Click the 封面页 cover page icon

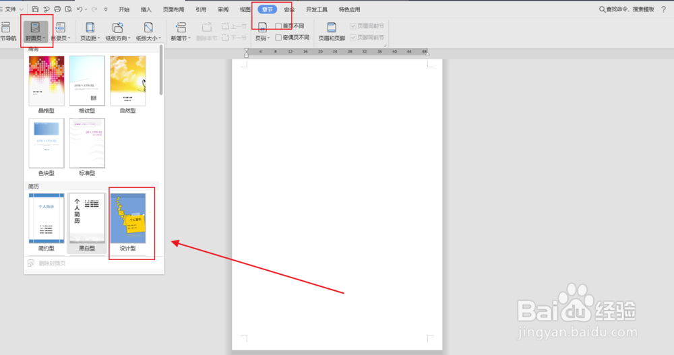point(35,28)
